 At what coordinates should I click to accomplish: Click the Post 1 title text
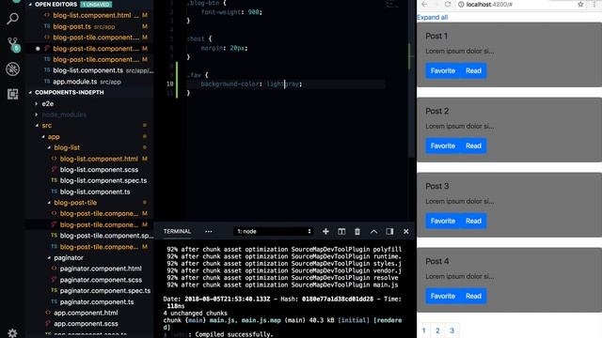[x=436, y=36]
